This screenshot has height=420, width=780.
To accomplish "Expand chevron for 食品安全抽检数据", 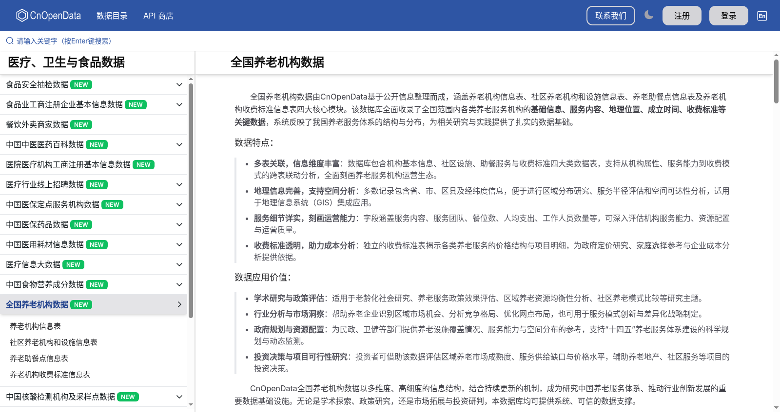I will click(179, 85).
